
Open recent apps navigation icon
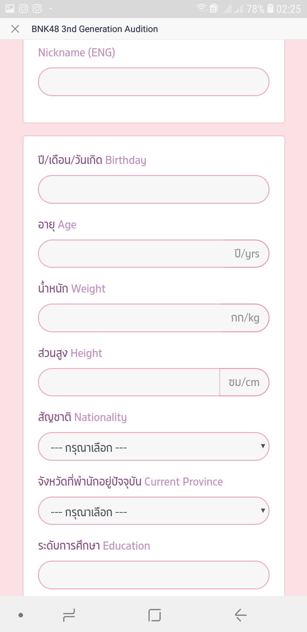point(69,615)
